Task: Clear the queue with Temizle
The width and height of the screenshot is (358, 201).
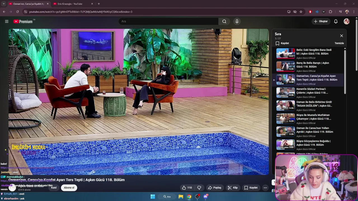Action: point(339,43)
